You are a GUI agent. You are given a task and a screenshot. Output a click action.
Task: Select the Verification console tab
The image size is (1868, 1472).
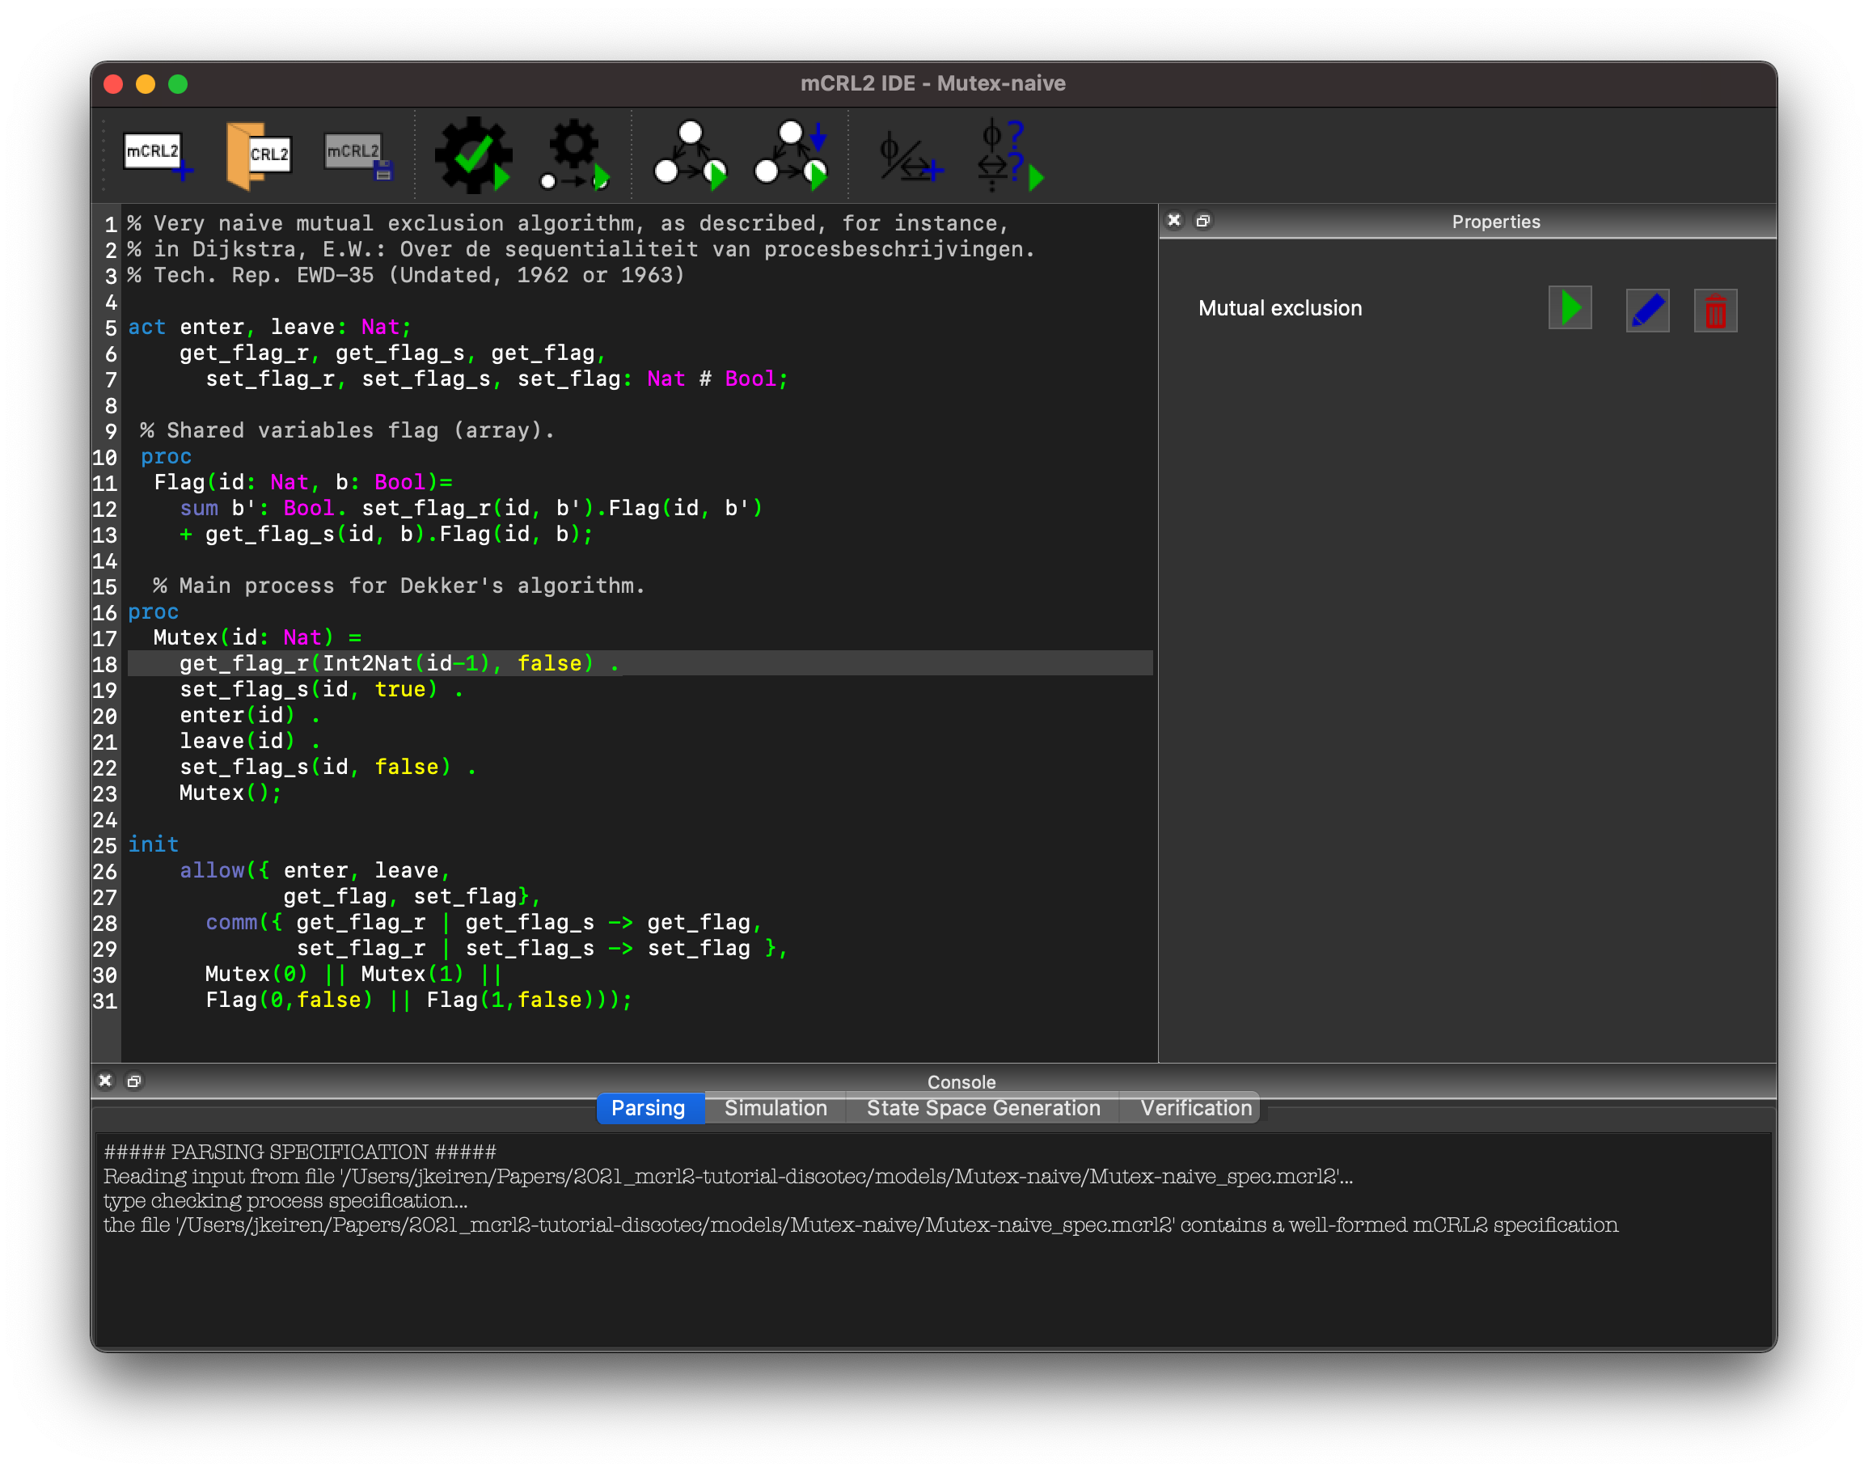click(1195, 1107)
